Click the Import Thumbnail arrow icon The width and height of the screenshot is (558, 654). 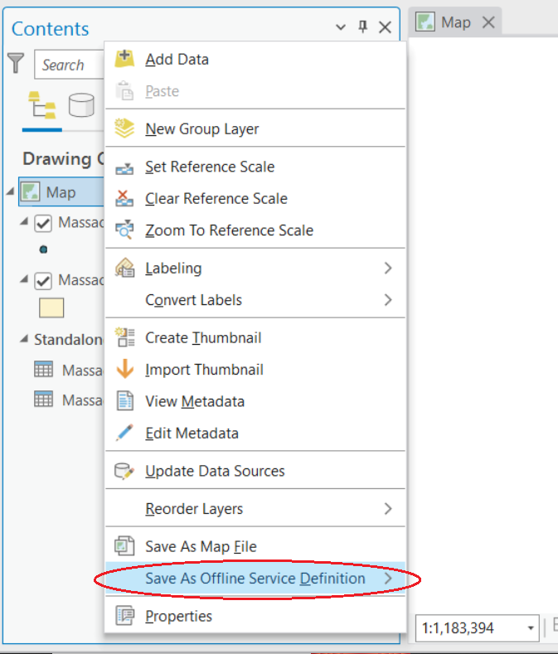[x=124, y=370]
